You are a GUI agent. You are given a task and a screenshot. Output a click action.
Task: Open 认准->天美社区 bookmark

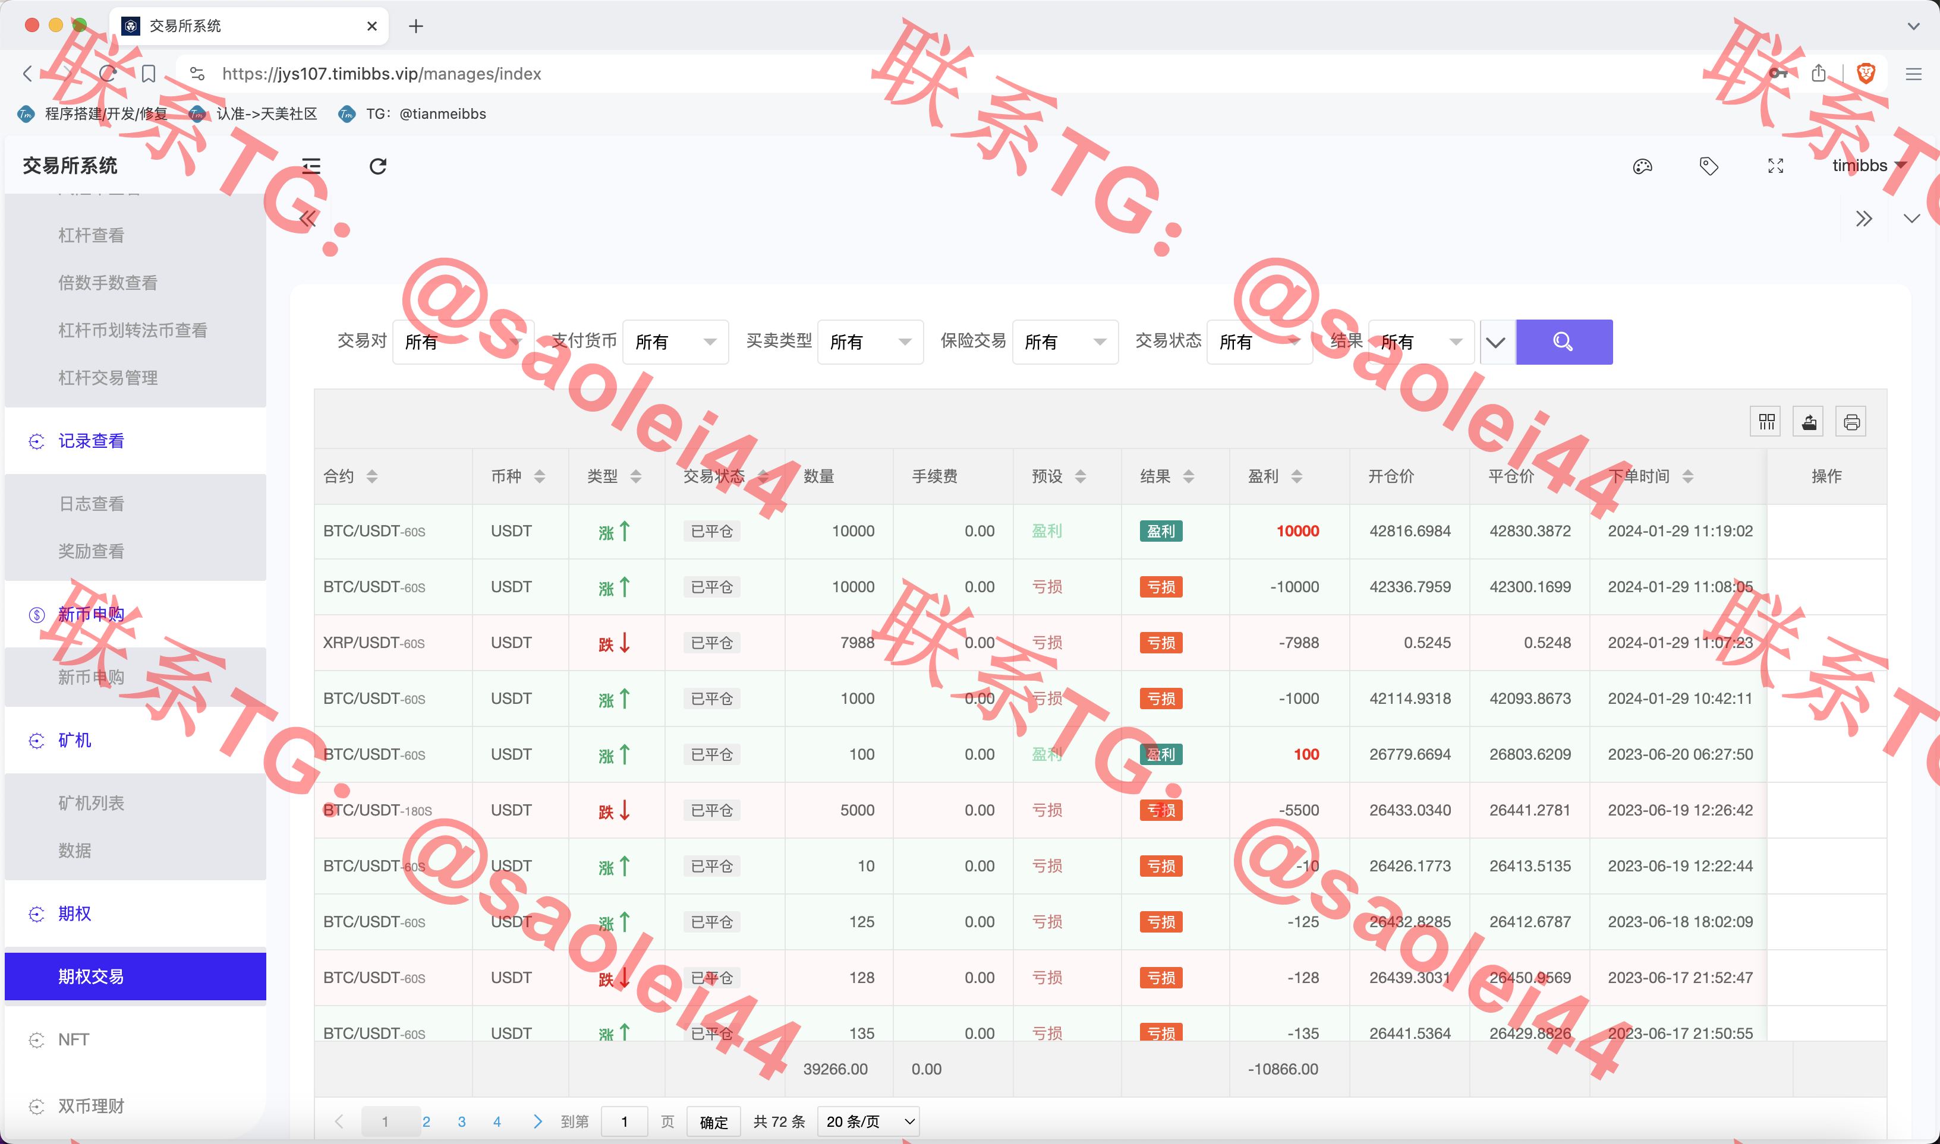254,114
